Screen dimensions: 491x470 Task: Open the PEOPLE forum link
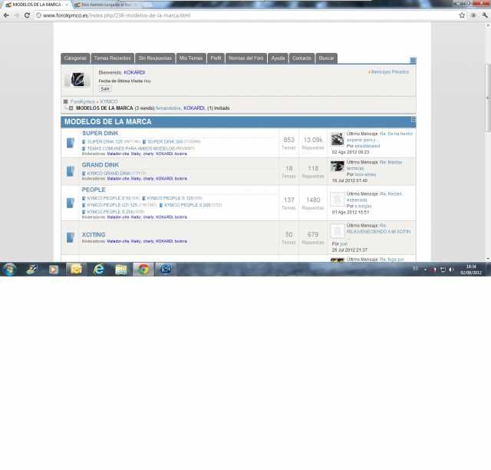coord(94,190)
